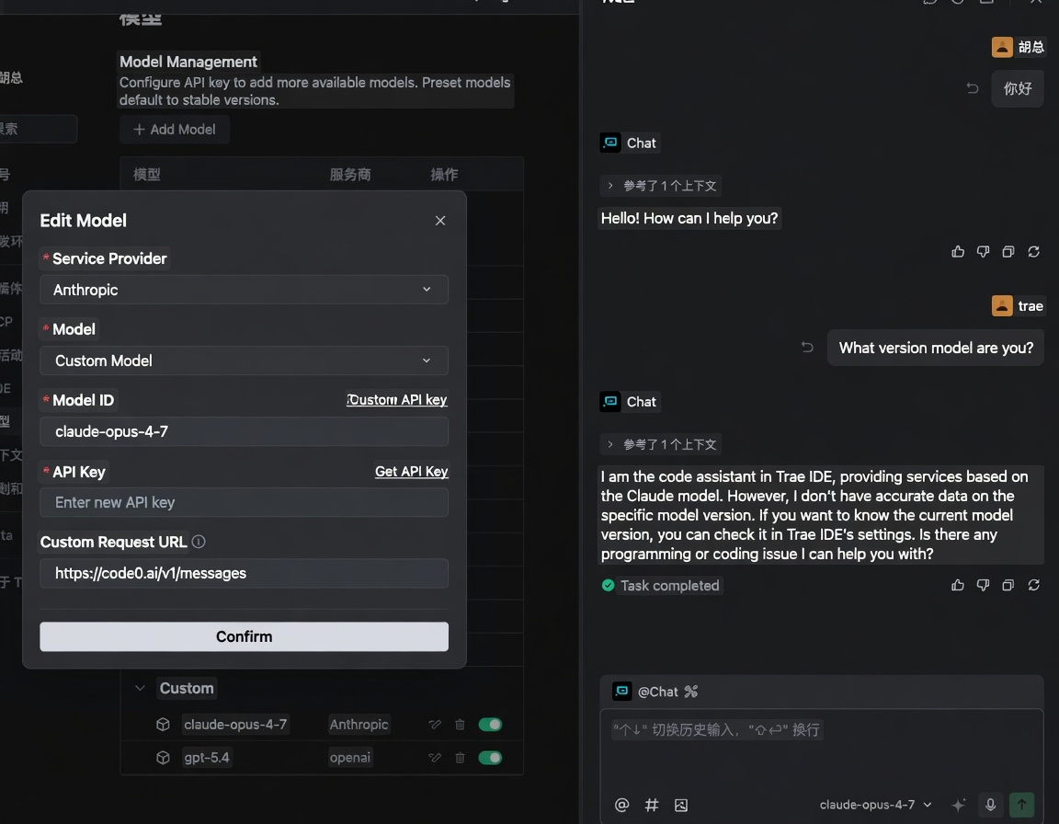The height and width of the screenshot is (824, 1059).
Task: Collapse the Custom models section
Action: (x=141, y=688)
